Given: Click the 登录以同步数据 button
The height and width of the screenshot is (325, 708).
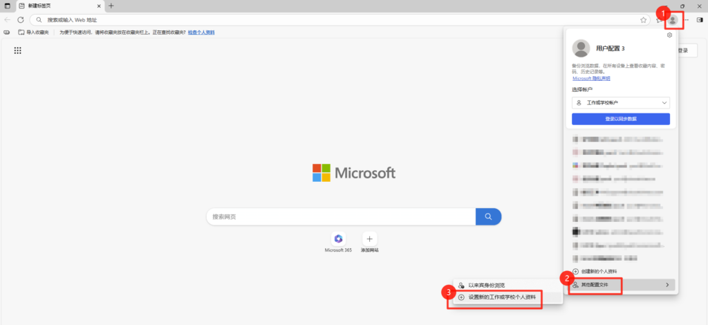Looking at the screenshot, I should (x=621, y=119).
